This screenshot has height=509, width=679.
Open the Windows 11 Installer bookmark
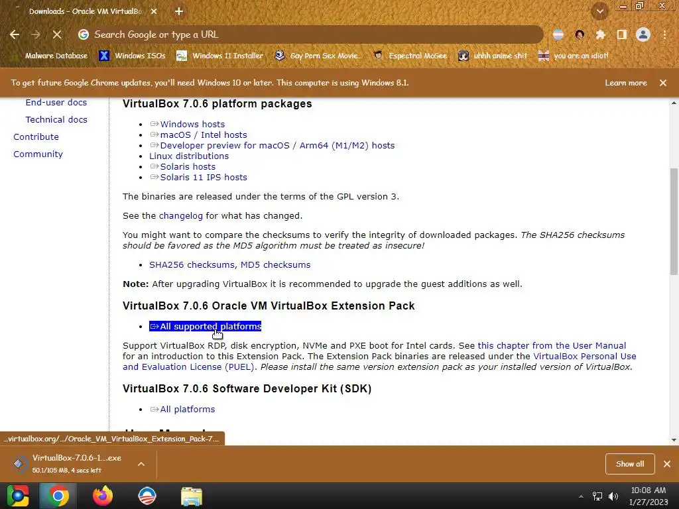click(220, 56)
